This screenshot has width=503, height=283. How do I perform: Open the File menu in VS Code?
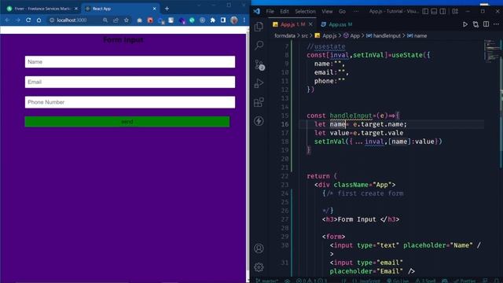click(270, 12)
